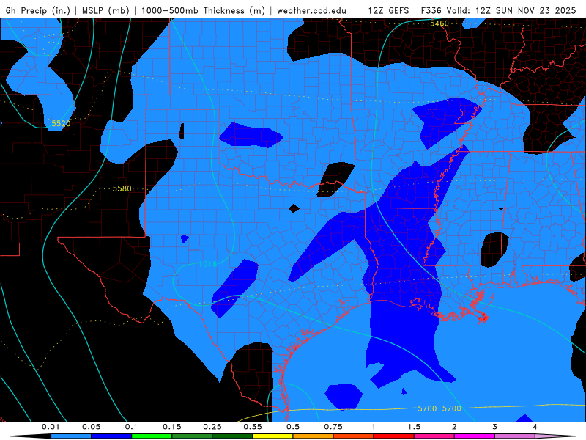The image size is (586, 440).
Task: Click the 1016 pressure contour label
Action: [x=207, y=264]
